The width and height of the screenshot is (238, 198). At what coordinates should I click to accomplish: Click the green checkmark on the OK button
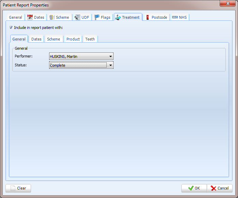point(191,188)
